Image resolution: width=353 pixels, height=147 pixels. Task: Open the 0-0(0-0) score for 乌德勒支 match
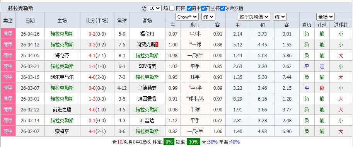click(x=97, y=88)
